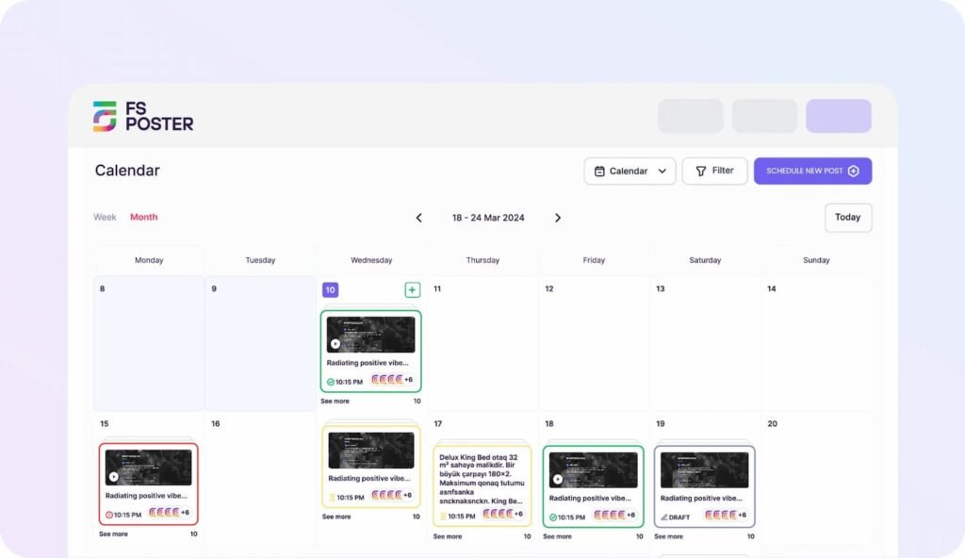Click the +6 accounts badge on day 10 post

(x=409, y=380)
